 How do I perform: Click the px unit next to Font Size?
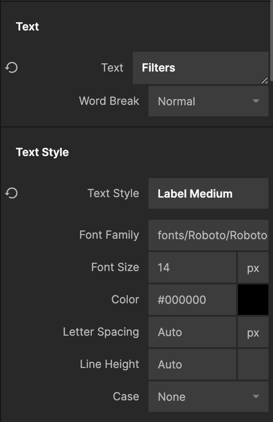pos(253,267)
